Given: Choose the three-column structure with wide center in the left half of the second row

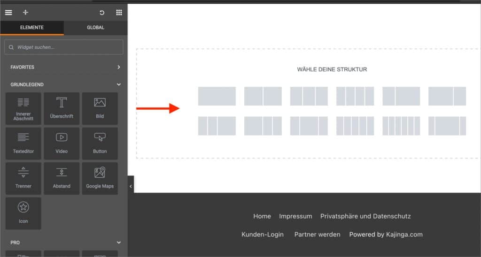Looking at the screenshot, I should click(309, 126).
